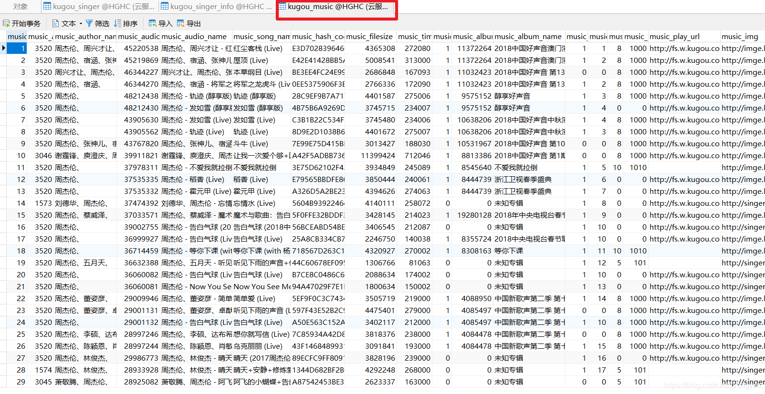Click the 导出 export button
Viewport: 765px width, 394px height.
[189, 23]
